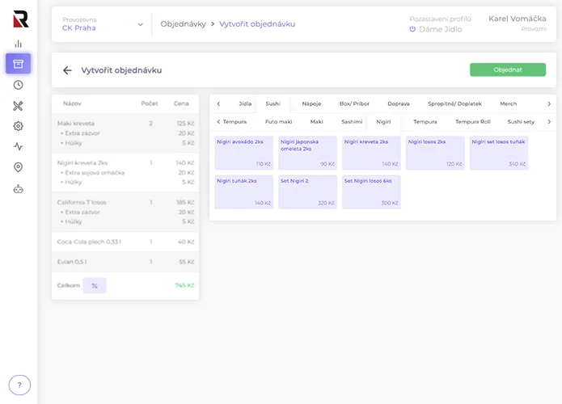Go back using the left arrow
Viewport: 562px width, 404px height.
[x=67, y=70]
